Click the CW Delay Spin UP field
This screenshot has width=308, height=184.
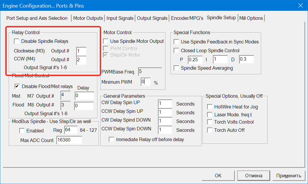tap(165, 104)
